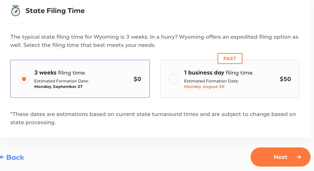Click the stopwatch icon beside State Filing Time
Image resolution: width=314 pixels, height=171 pixels.
16,11
